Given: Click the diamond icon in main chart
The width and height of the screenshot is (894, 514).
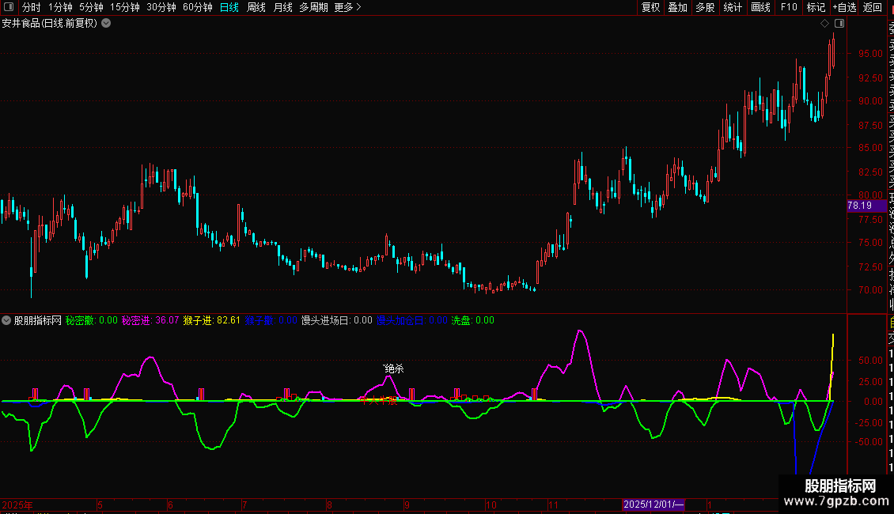Looking at the screenshot, I should click(x=824, y=24).
